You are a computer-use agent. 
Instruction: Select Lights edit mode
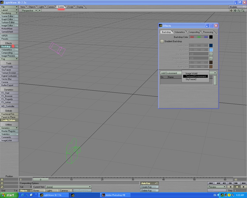tap(52, 191)
